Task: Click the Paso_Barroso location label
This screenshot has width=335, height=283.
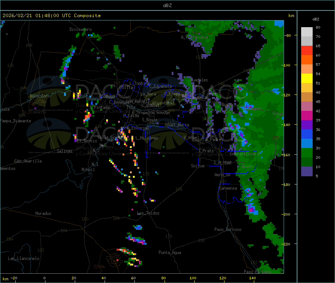Action: coord(228,229)
